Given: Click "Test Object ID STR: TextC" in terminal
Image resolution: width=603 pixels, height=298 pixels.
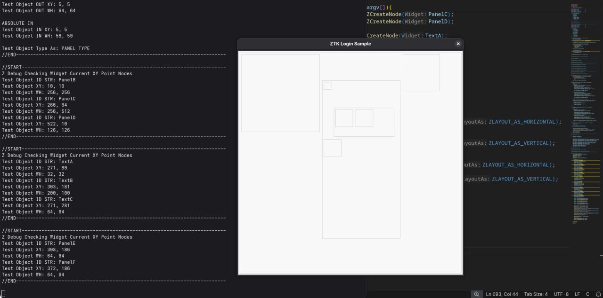Looking at the screenshot, I should 37,199.
